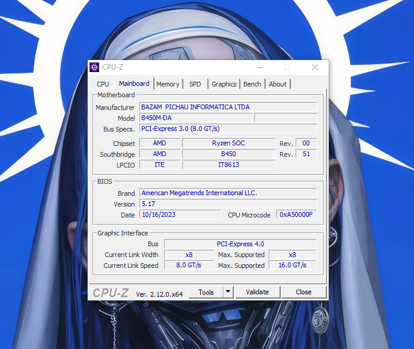414x349 pixels.
Task: Click the LPCIO vendor ITE field
Action: tap(160, 165)
